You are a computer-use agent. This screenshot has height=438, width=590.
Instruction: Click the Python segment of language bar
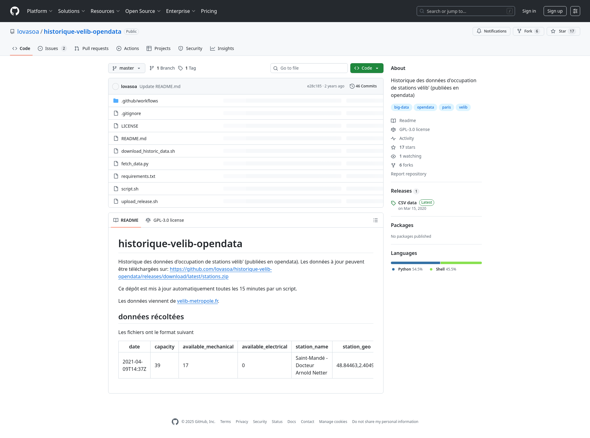[x=415, y=263]
